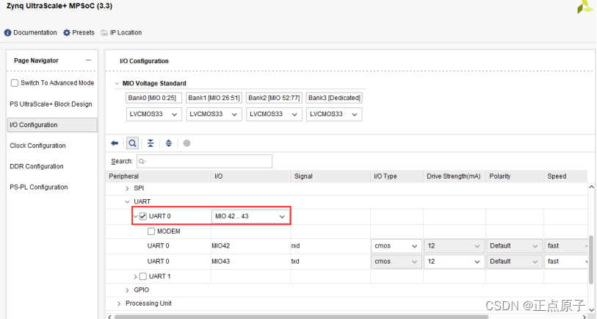Uncheck the UART 0 checkbox
Screen dimensions: 597x319
(142, 216)
